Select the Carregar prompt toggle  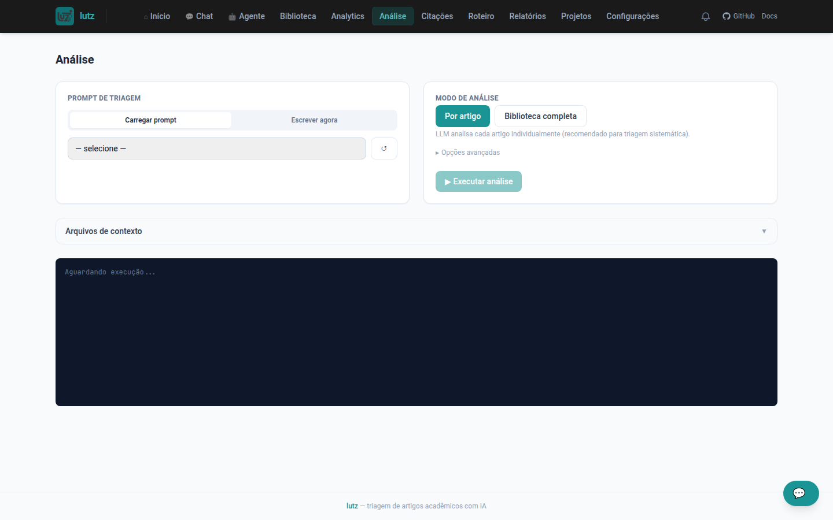[150, 120]
